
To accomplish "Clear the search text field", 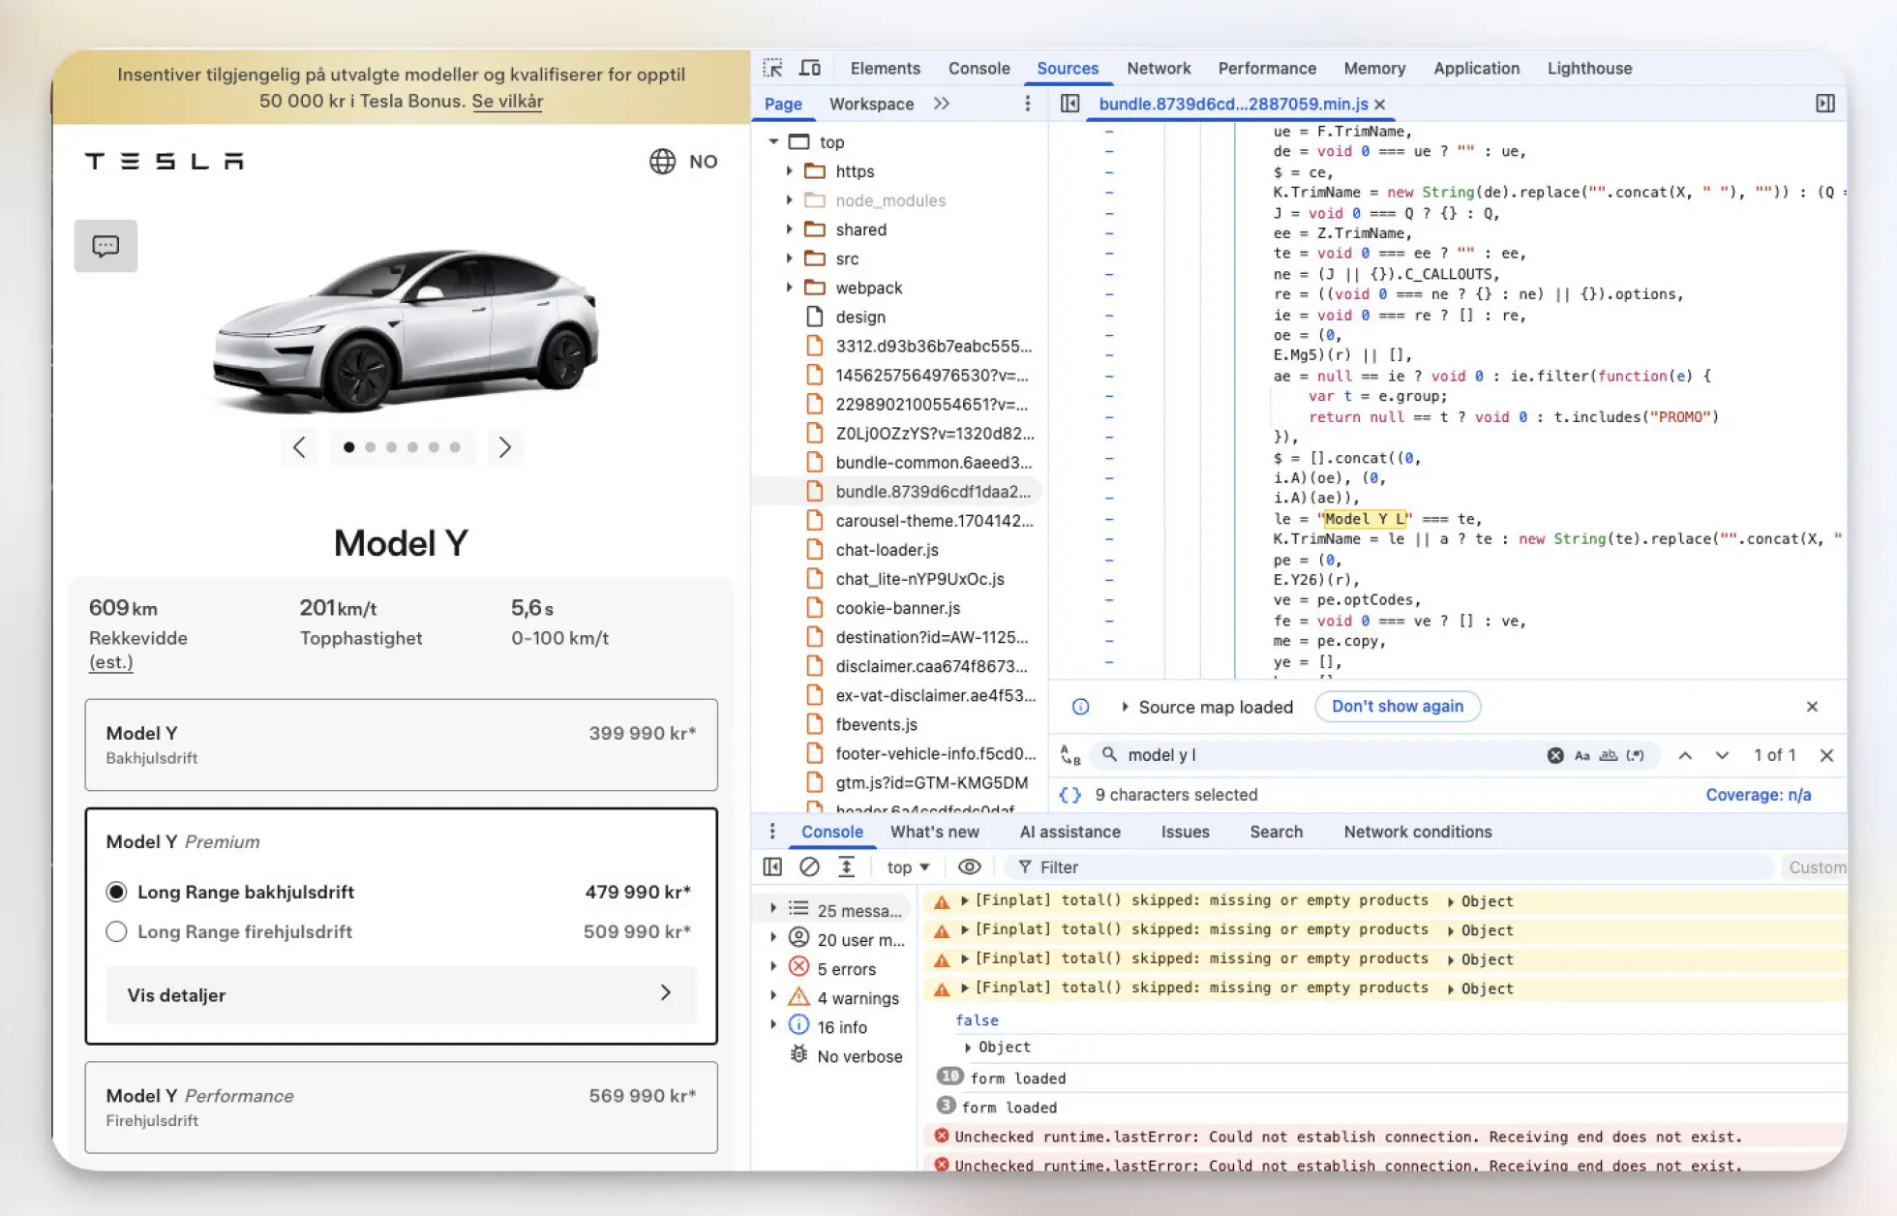I will point(1555,755).
